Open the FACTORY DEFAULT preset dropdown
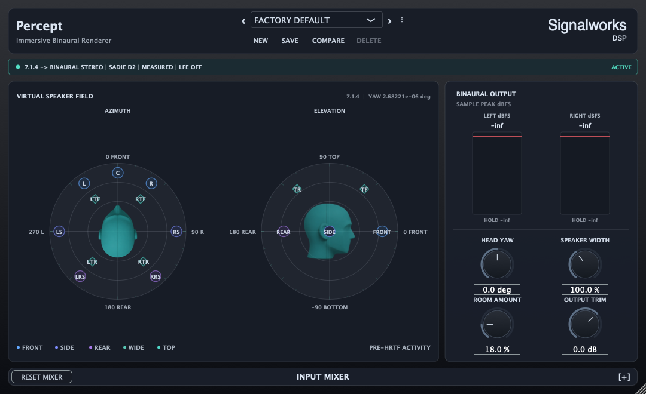 click(x=316, y=20)
